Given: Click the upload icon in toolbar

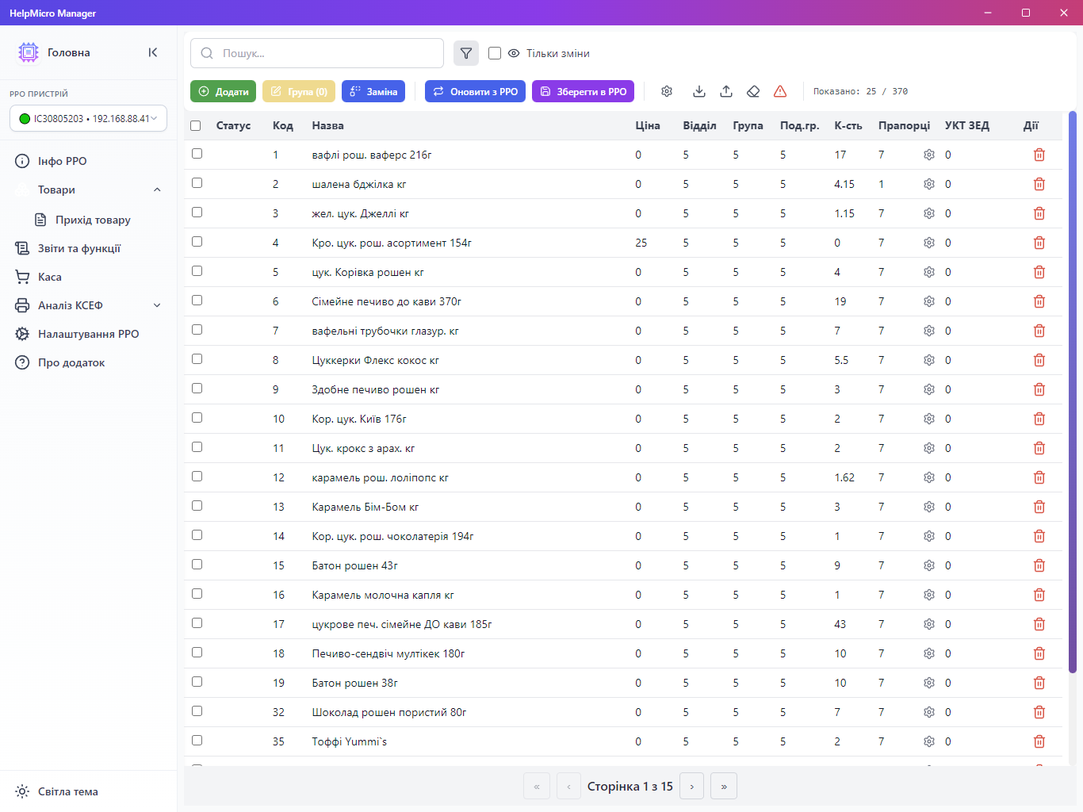Looking at the screenshot, I should tap(726, 91).
